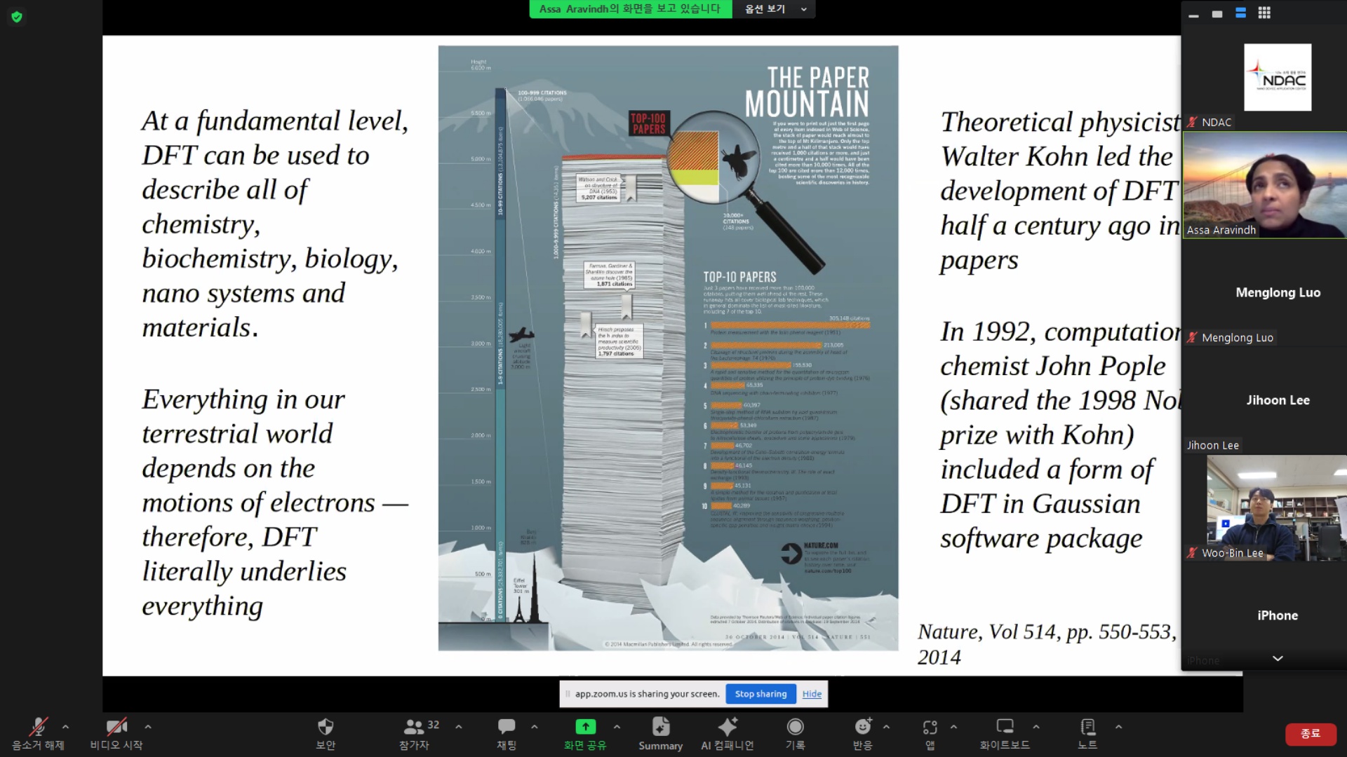1347x757 pixels.
Task: Show more participants with the down chevron
Action: [1278, 658]
